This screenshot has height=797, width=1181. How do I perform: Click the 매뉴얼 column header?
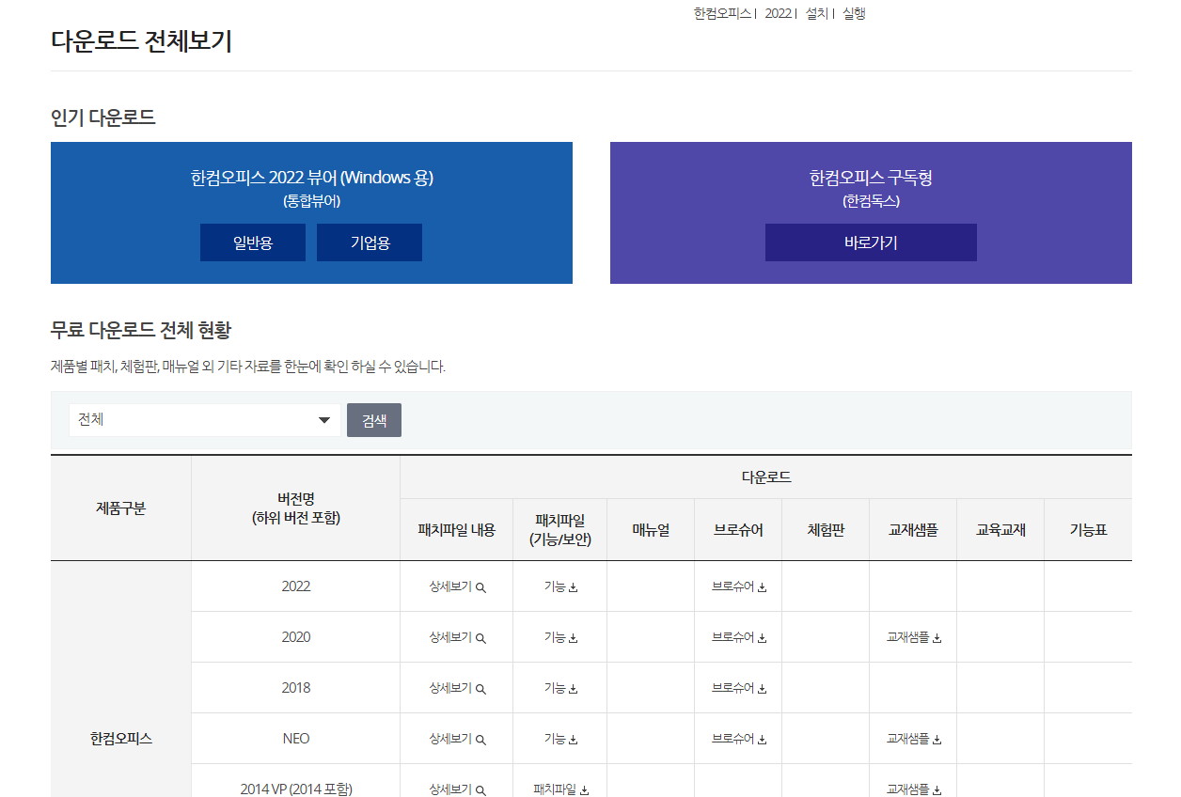(651, 530)
